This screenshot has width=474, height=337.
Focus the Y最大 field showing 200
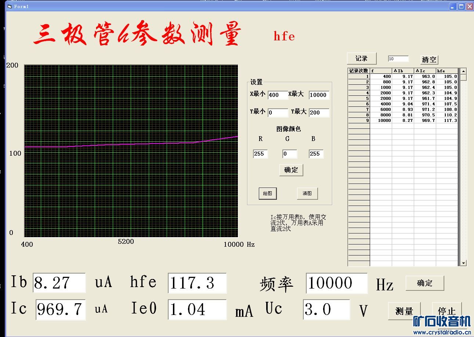[x=319, y=113]
